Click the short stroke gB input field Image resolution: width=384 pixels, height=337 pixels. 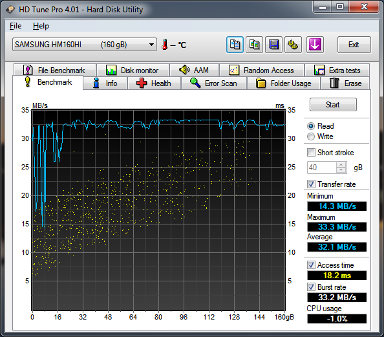click(x=322, y=168)
